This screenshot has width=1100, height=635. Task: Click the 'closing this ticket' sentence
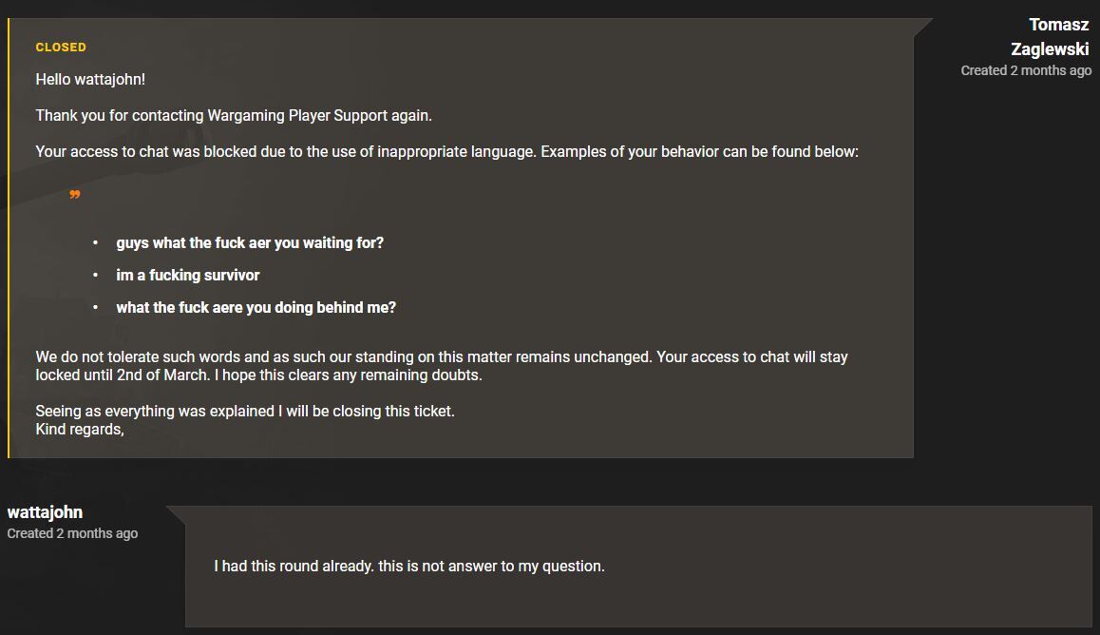(245, 411)
